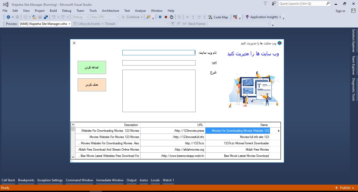
Task: Switch to the Breakpoints tab
Action: [x=26, y=180]
